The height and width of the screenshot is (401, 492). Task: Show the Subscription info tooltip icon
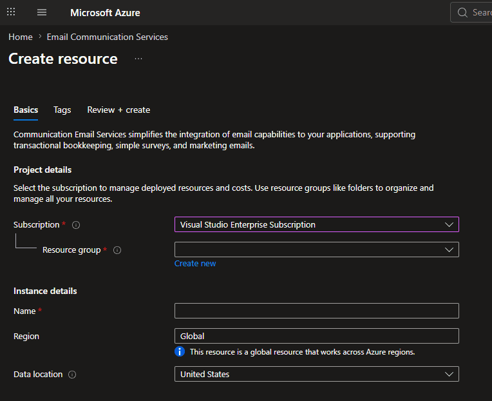click(76, 225)
